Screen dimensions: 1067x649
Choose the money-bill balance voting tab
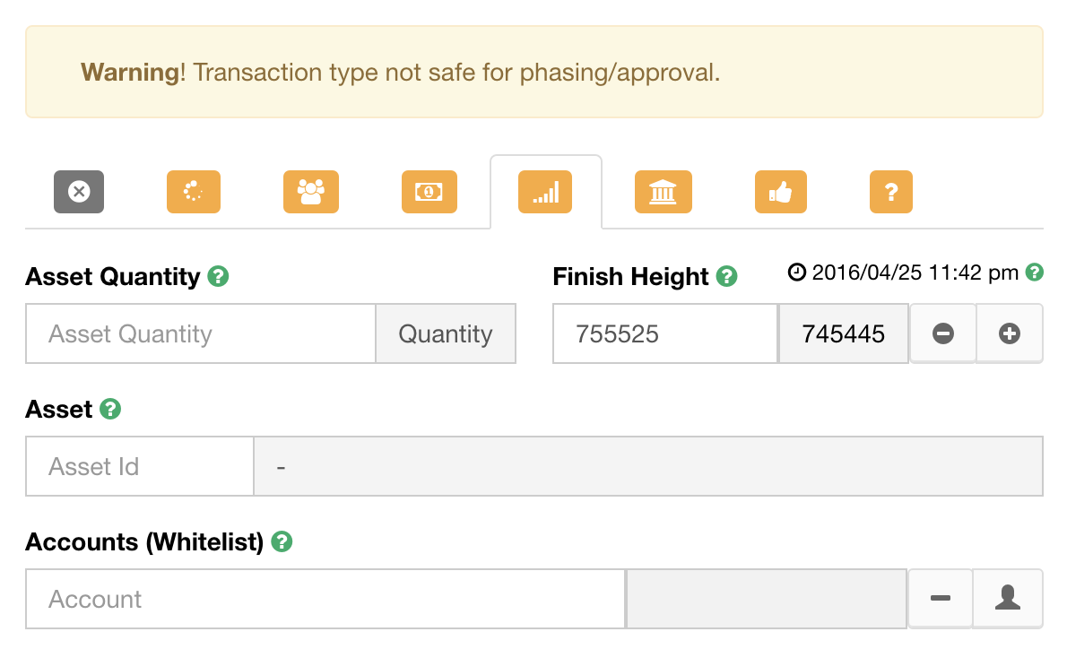(x=429, y=192)
